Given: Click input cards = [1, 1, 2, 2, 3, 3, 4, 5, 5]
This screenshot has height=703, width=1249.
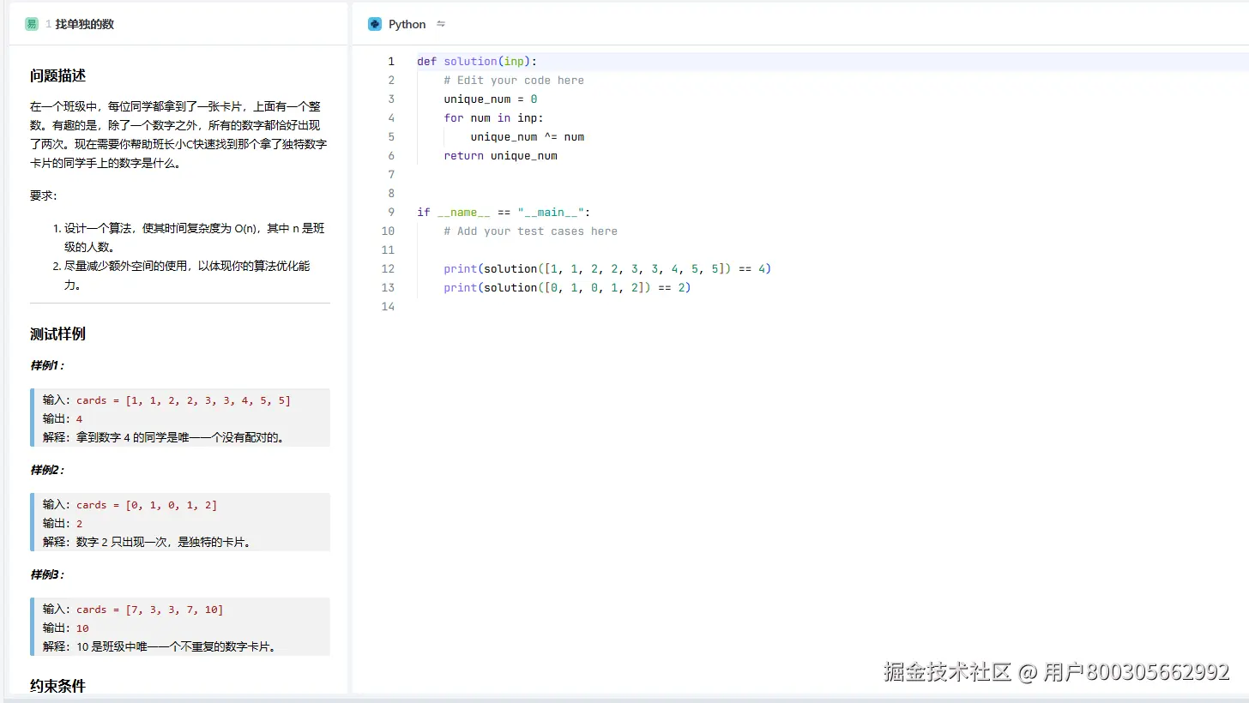Looking at the screenshot, I should tap(184, 400).
